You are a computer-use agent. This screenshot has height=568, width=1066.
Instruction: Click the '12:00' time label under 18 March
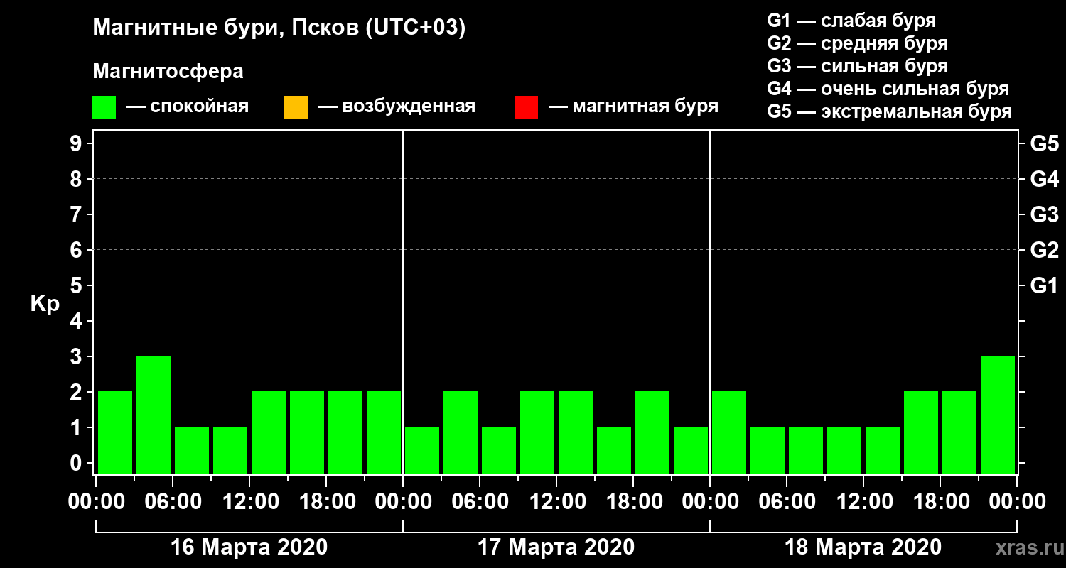click(863, 501)
